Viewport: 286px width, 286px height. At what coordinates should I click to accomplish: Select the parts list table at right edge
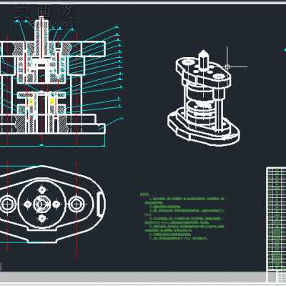pos(276,219)
